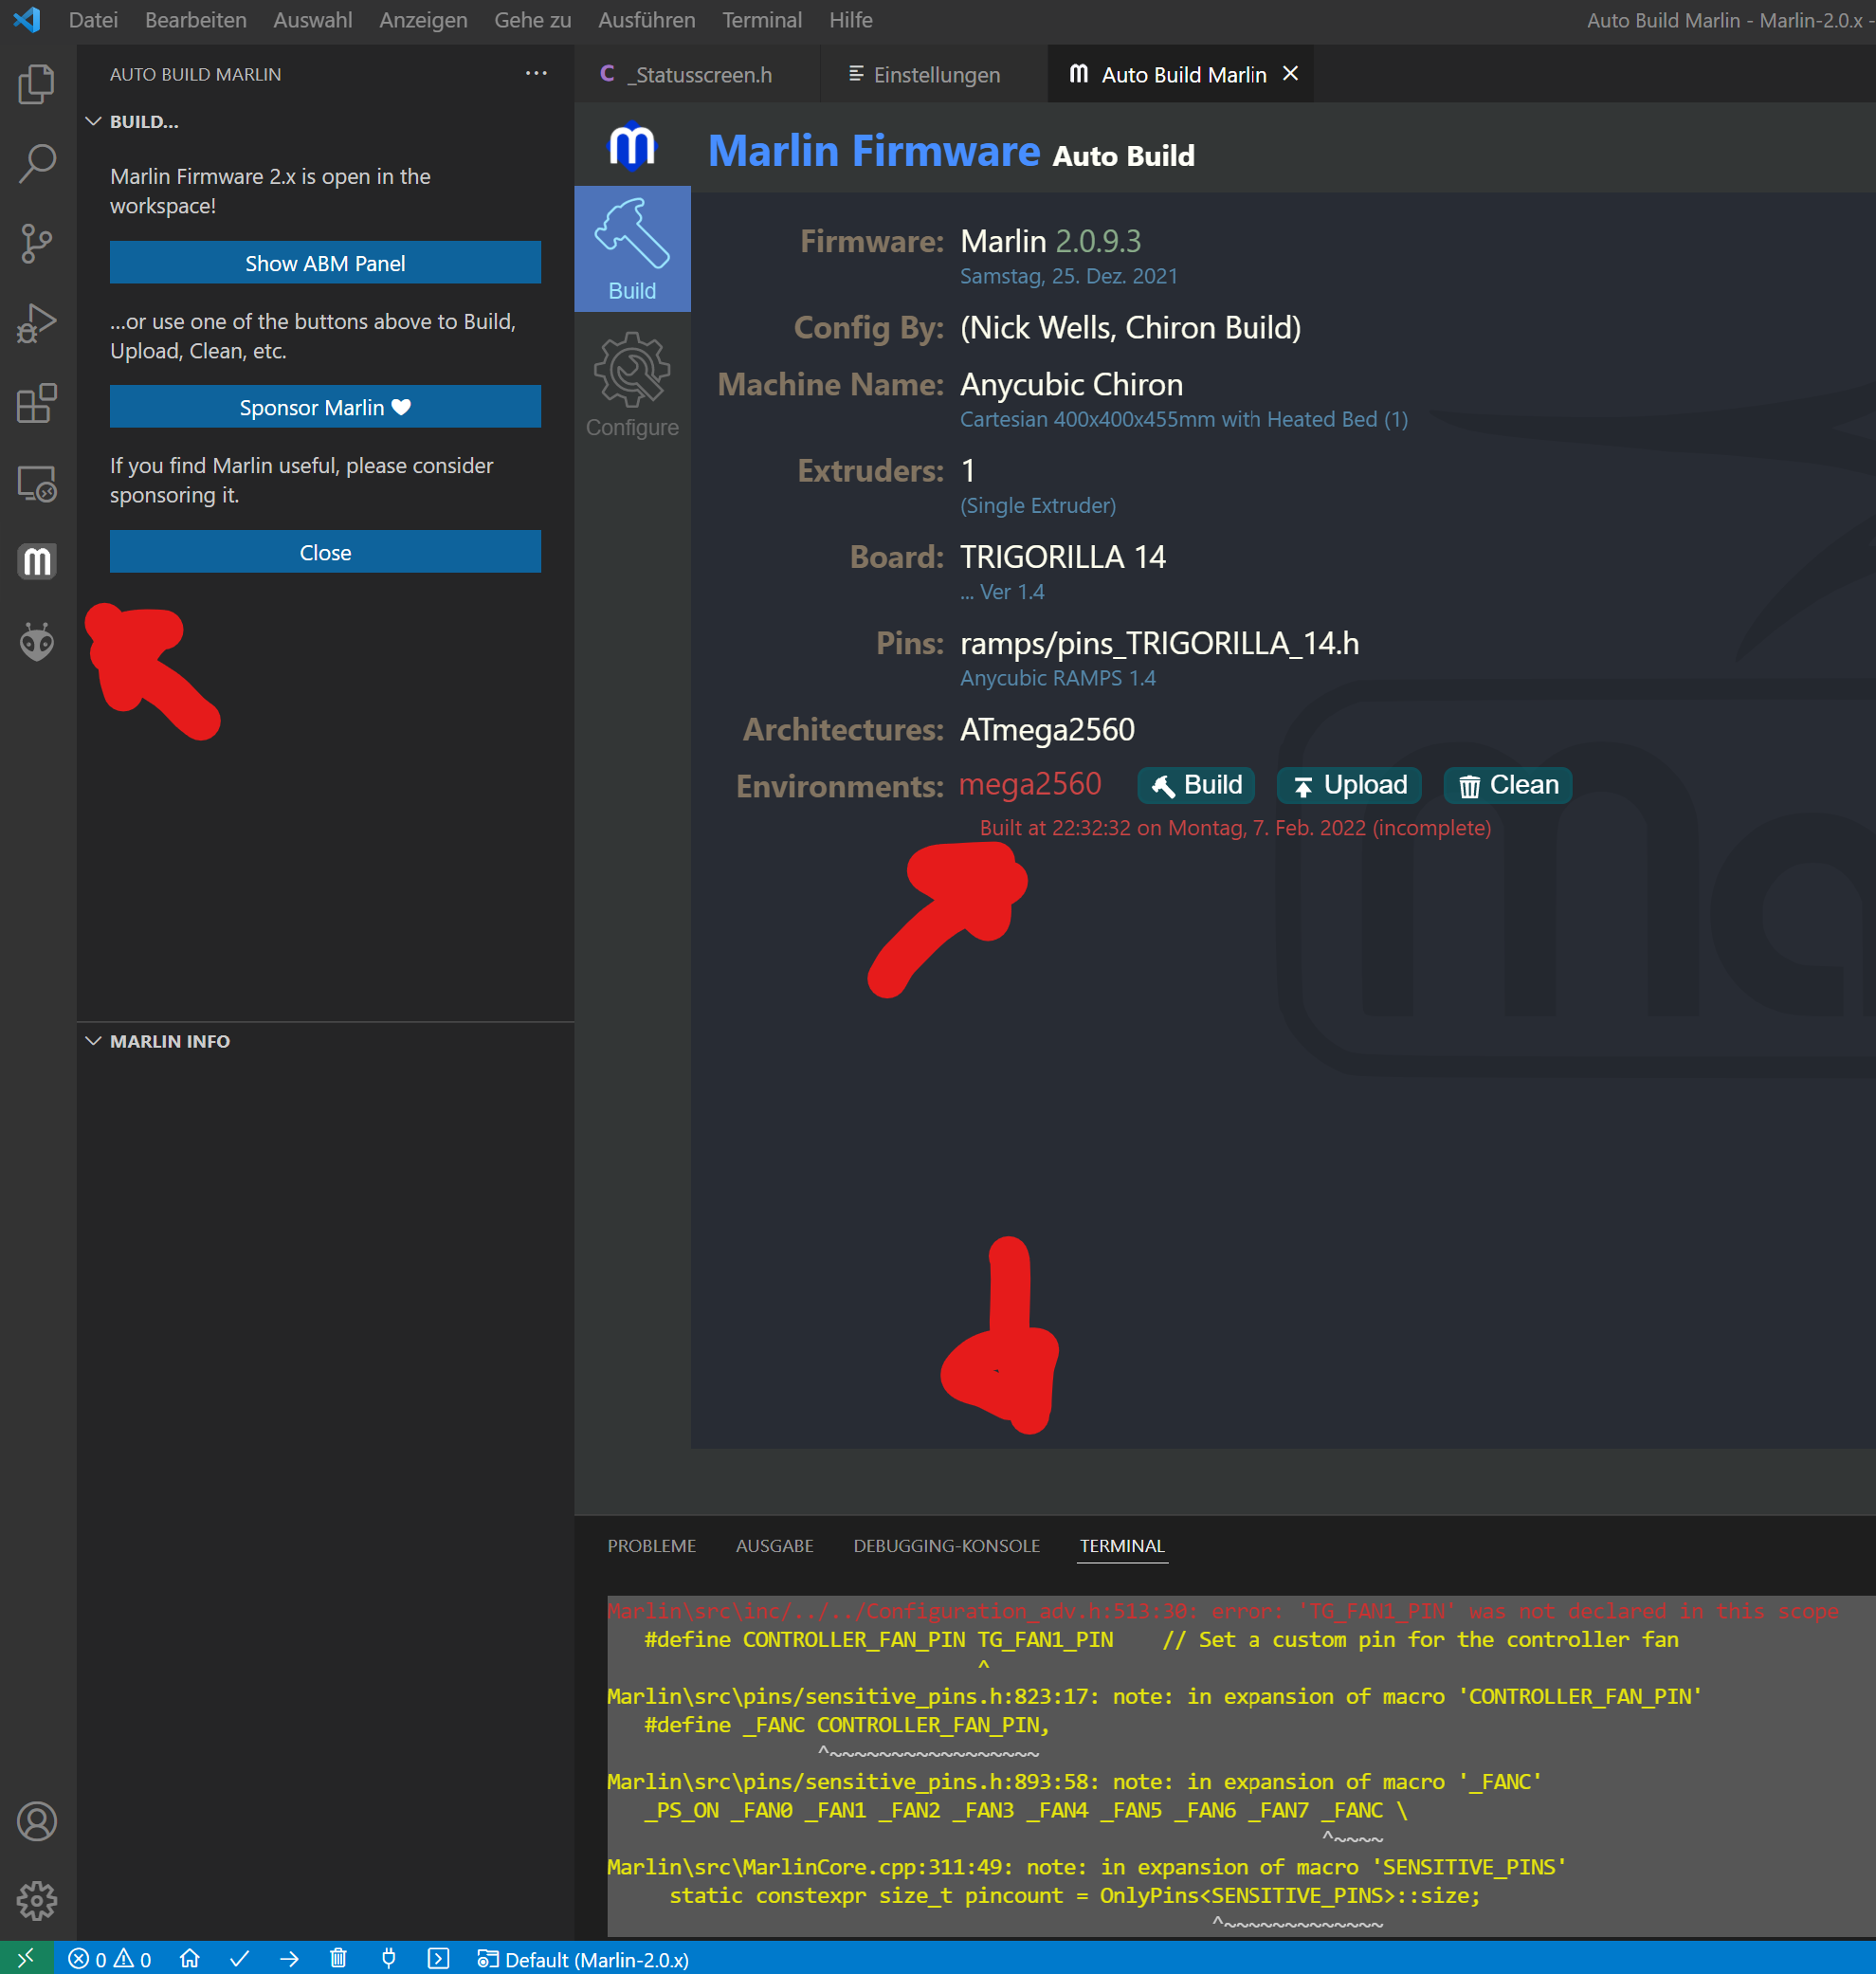Image resolution: width=1876 pixels, height=1974 pixels.
Task: Select the Default (Marlin-2.0.x) environment switcher
Action: 583,1958
